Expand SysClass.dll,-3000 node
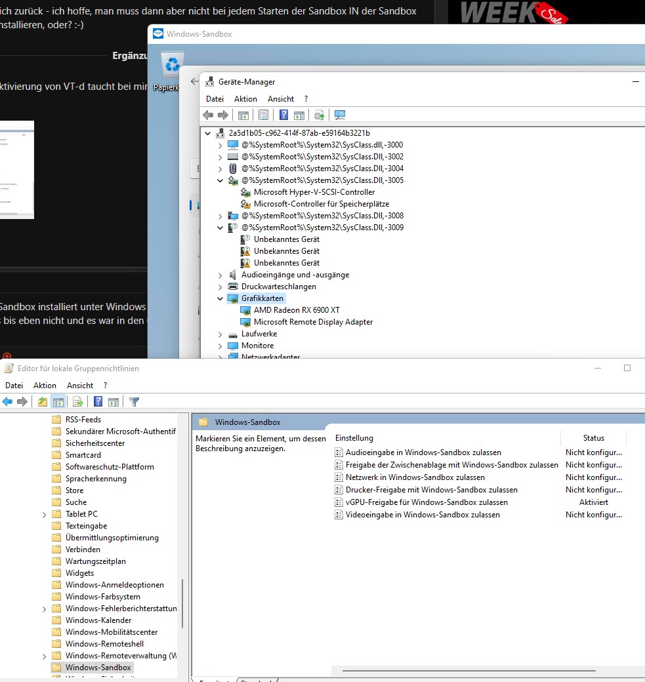 (220, 146)
